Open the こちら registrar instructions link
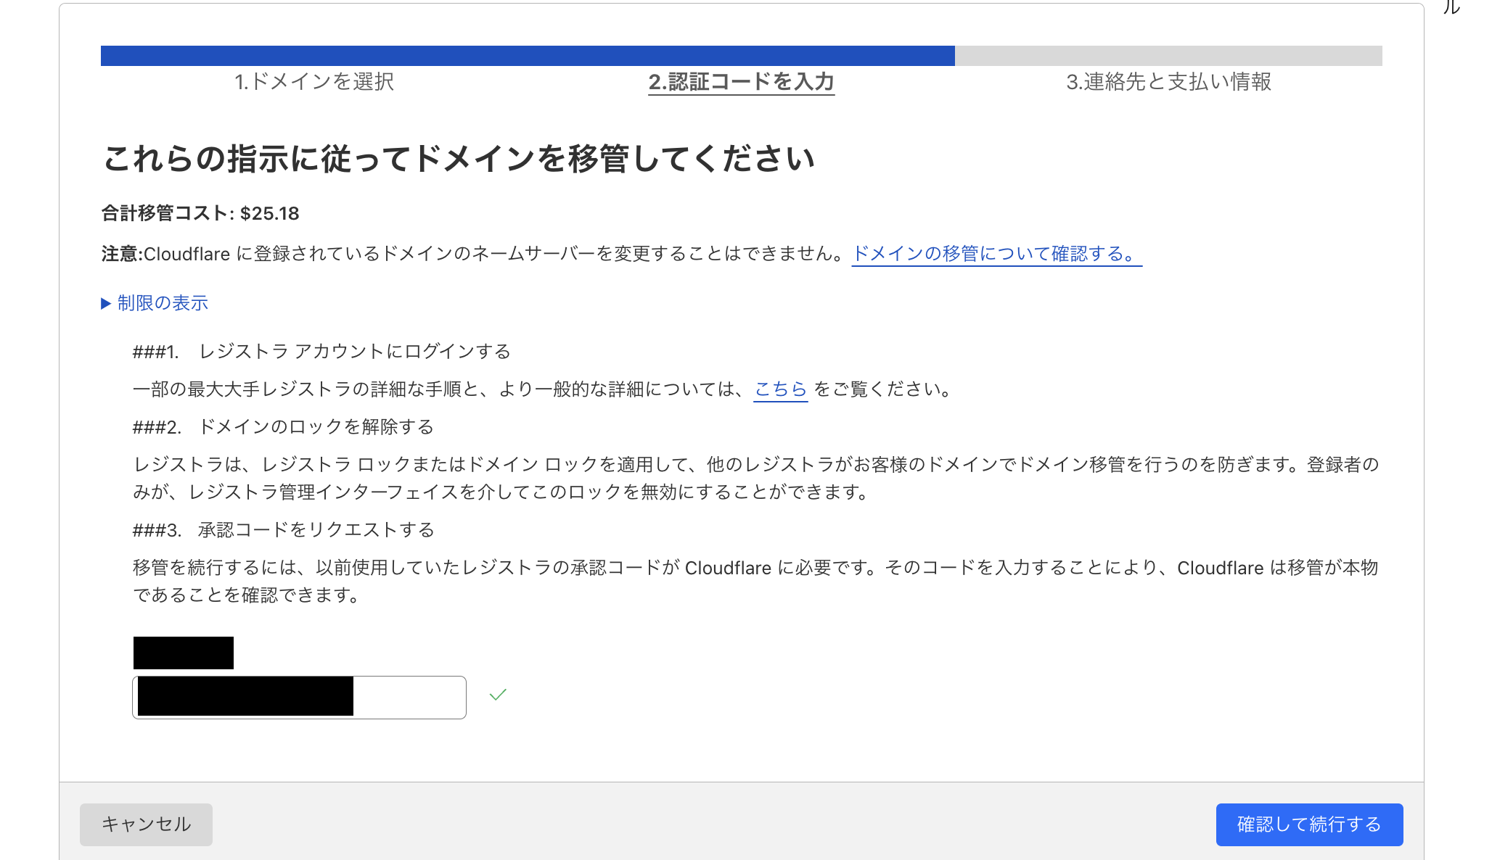Image resolution: width=1492 pixels, height=860 pixels. tap(780, 389)
